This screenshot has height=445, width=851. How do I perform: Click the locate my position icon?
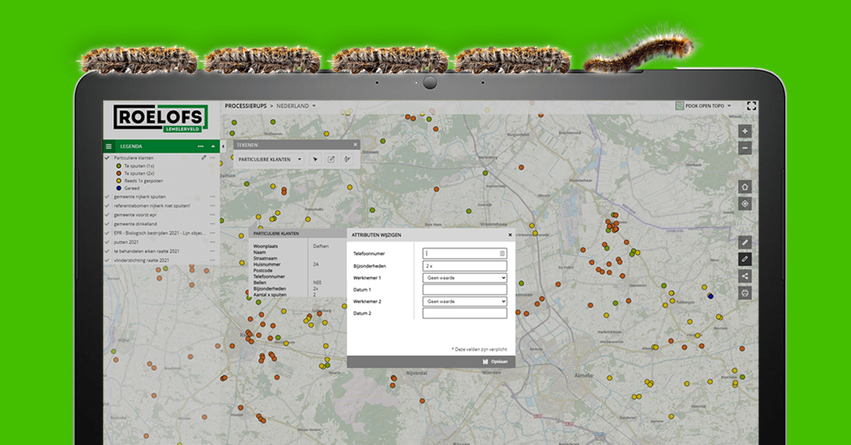pos(745,204)
